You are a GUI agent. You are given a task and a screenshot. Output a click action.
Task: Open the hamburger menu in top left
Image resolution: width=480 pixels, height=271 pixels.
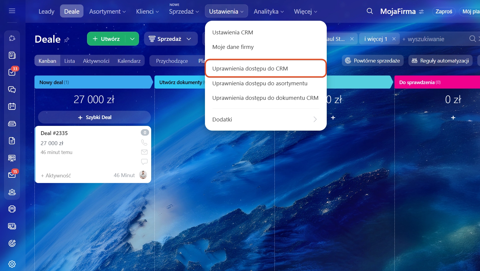12,11
